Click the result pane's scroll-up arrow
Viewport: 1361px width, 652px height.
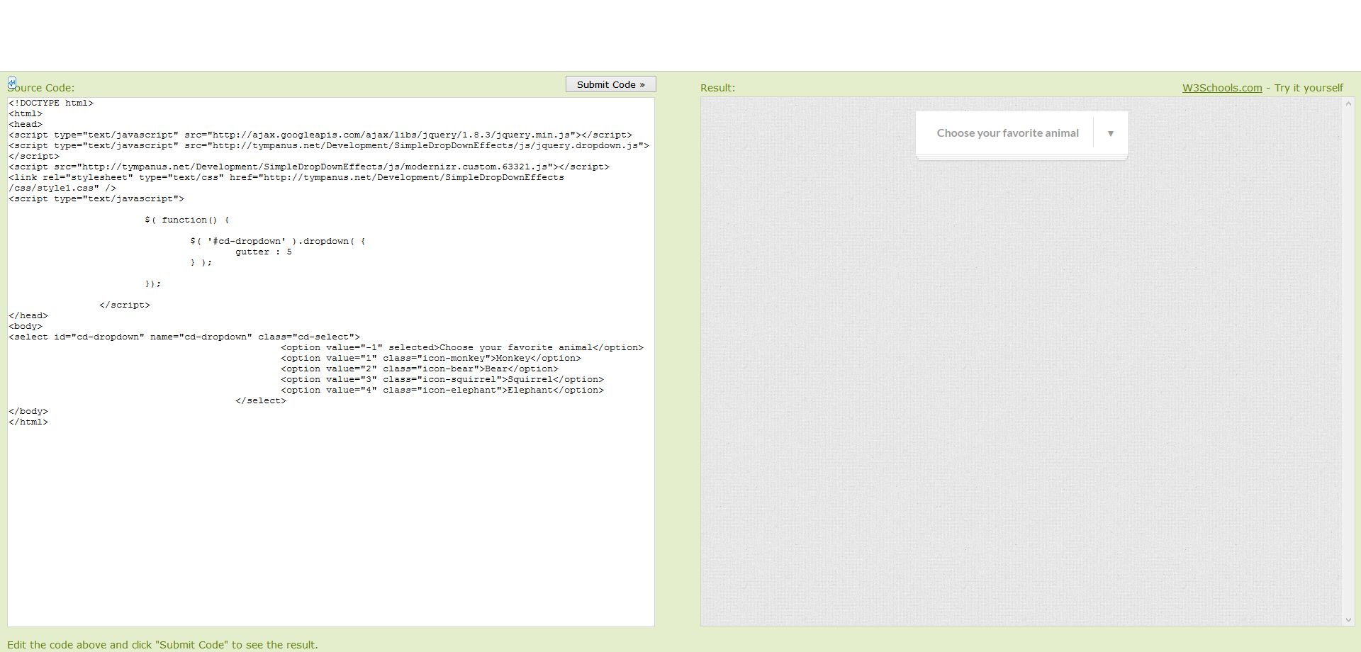click(1348, 104)
